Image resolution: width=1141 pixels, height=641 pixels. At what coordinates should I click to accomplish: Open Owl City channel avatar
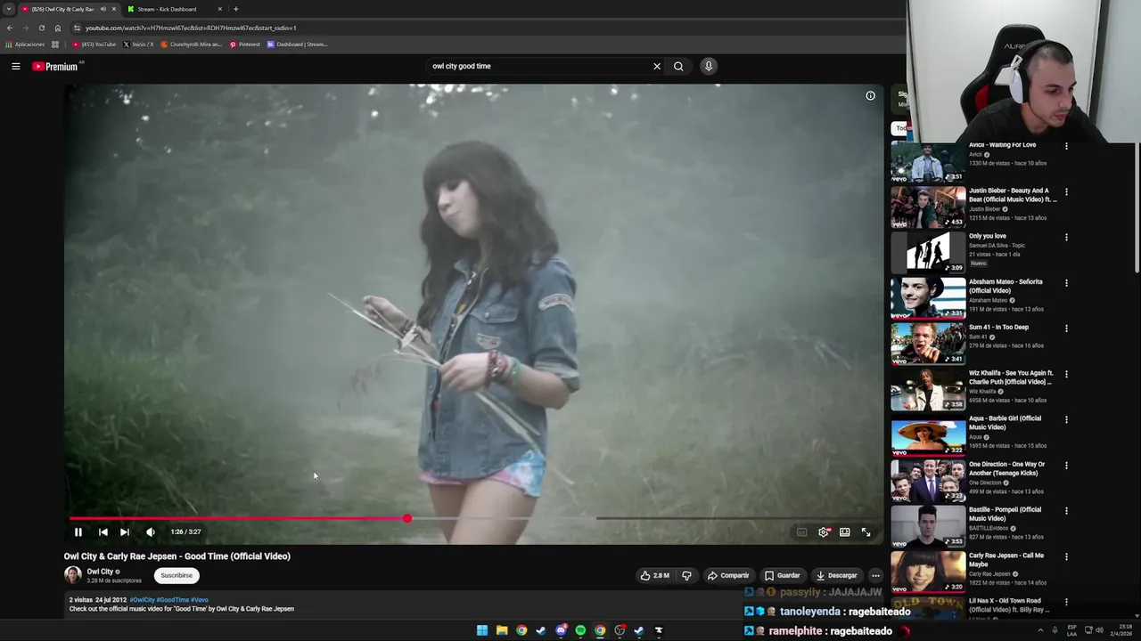73,575
